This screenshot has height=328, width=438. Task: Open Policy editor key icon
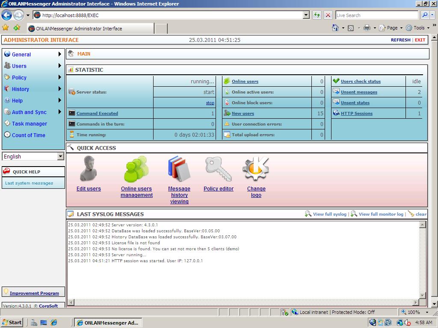218,169
